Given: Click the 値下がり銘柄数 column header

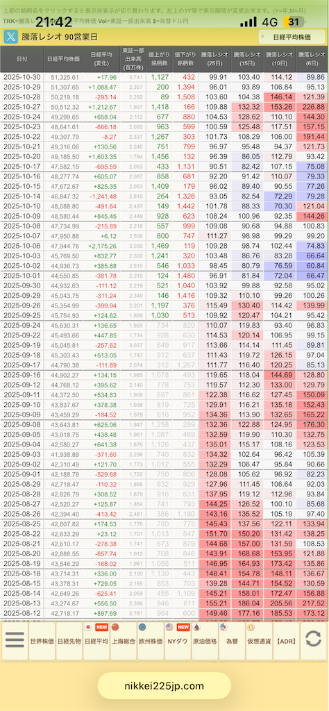Looking at the screenshot, I should point(185,59).
